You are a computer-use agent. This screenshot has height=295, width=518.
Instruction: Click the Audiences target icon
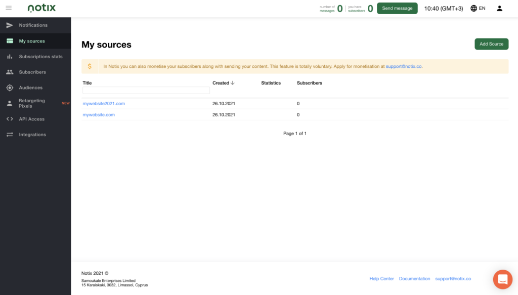tap(10, 88)
